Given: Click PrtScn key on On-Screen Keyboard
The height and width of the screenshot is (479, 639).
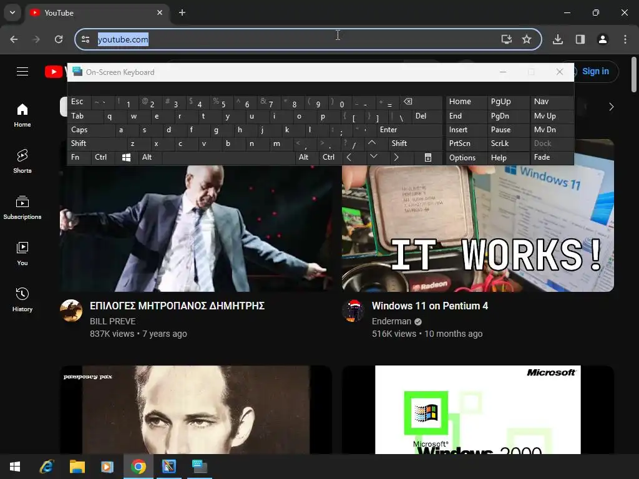Looking at the screenshot, I should coord(466,143).
